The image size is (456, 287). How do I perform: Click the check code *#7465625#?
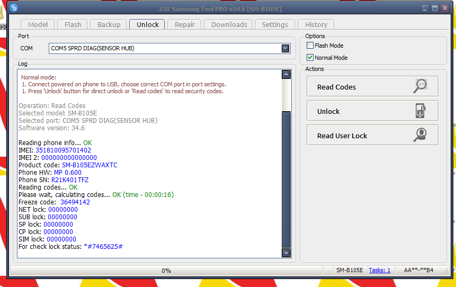tap(103, 247)
